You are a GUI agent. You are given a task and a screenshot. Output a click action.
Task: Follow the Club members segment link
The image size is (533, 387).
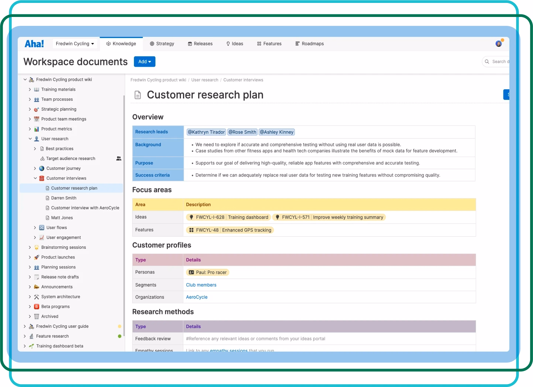pos(201,285)
